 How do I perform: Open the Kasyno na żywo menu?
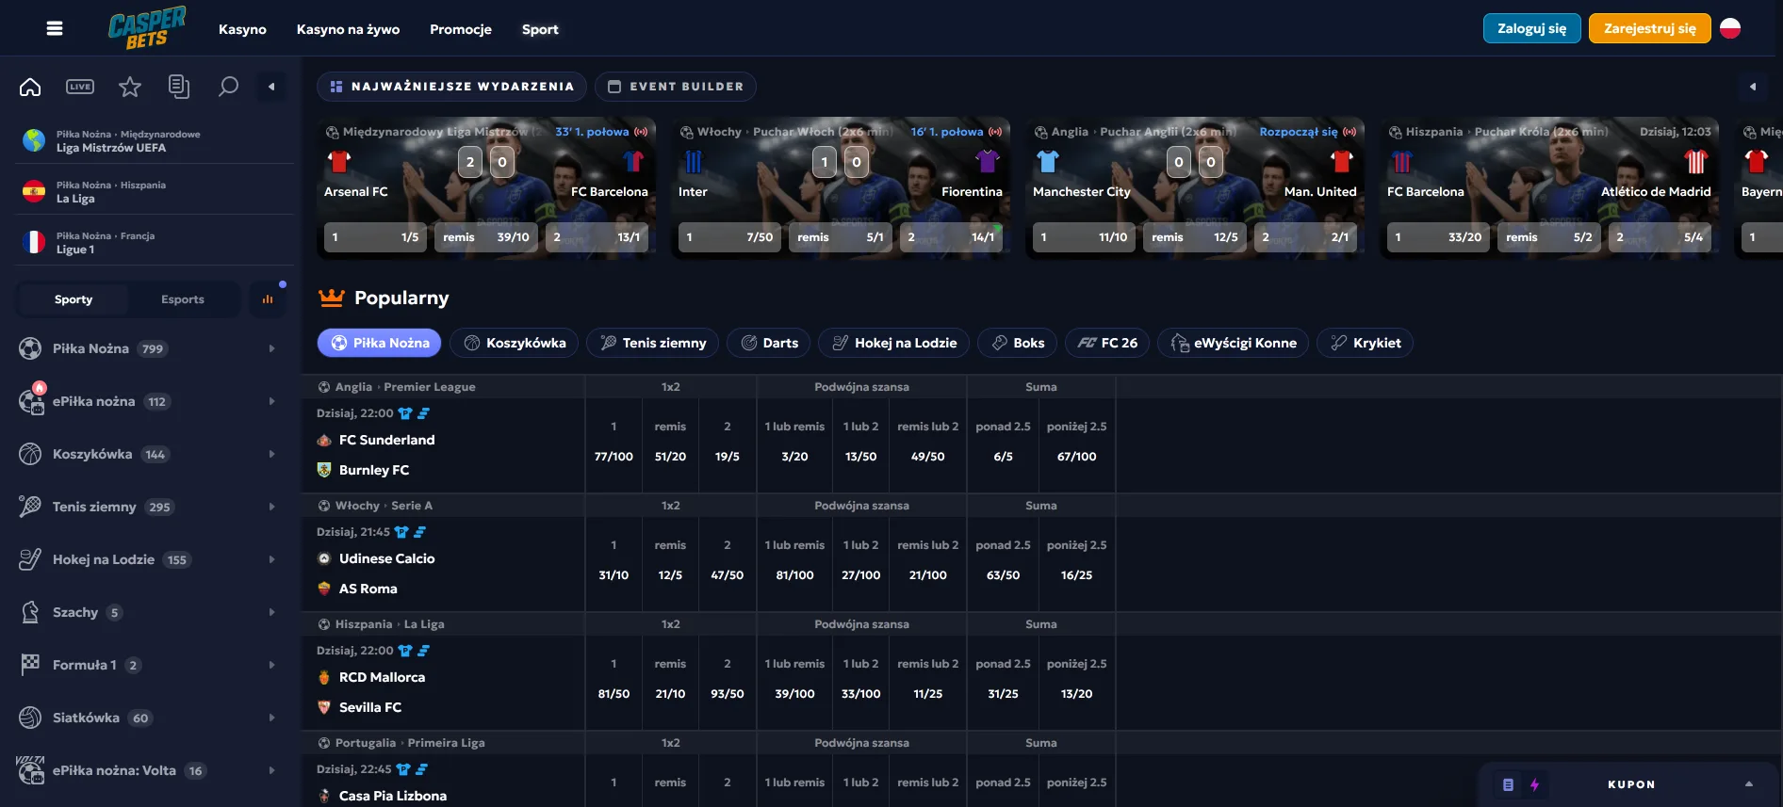(348, 29)
